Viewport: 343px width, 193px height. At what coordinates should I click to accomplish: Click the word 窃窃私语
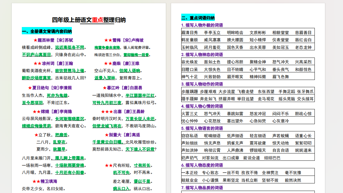tap(190, 136)
